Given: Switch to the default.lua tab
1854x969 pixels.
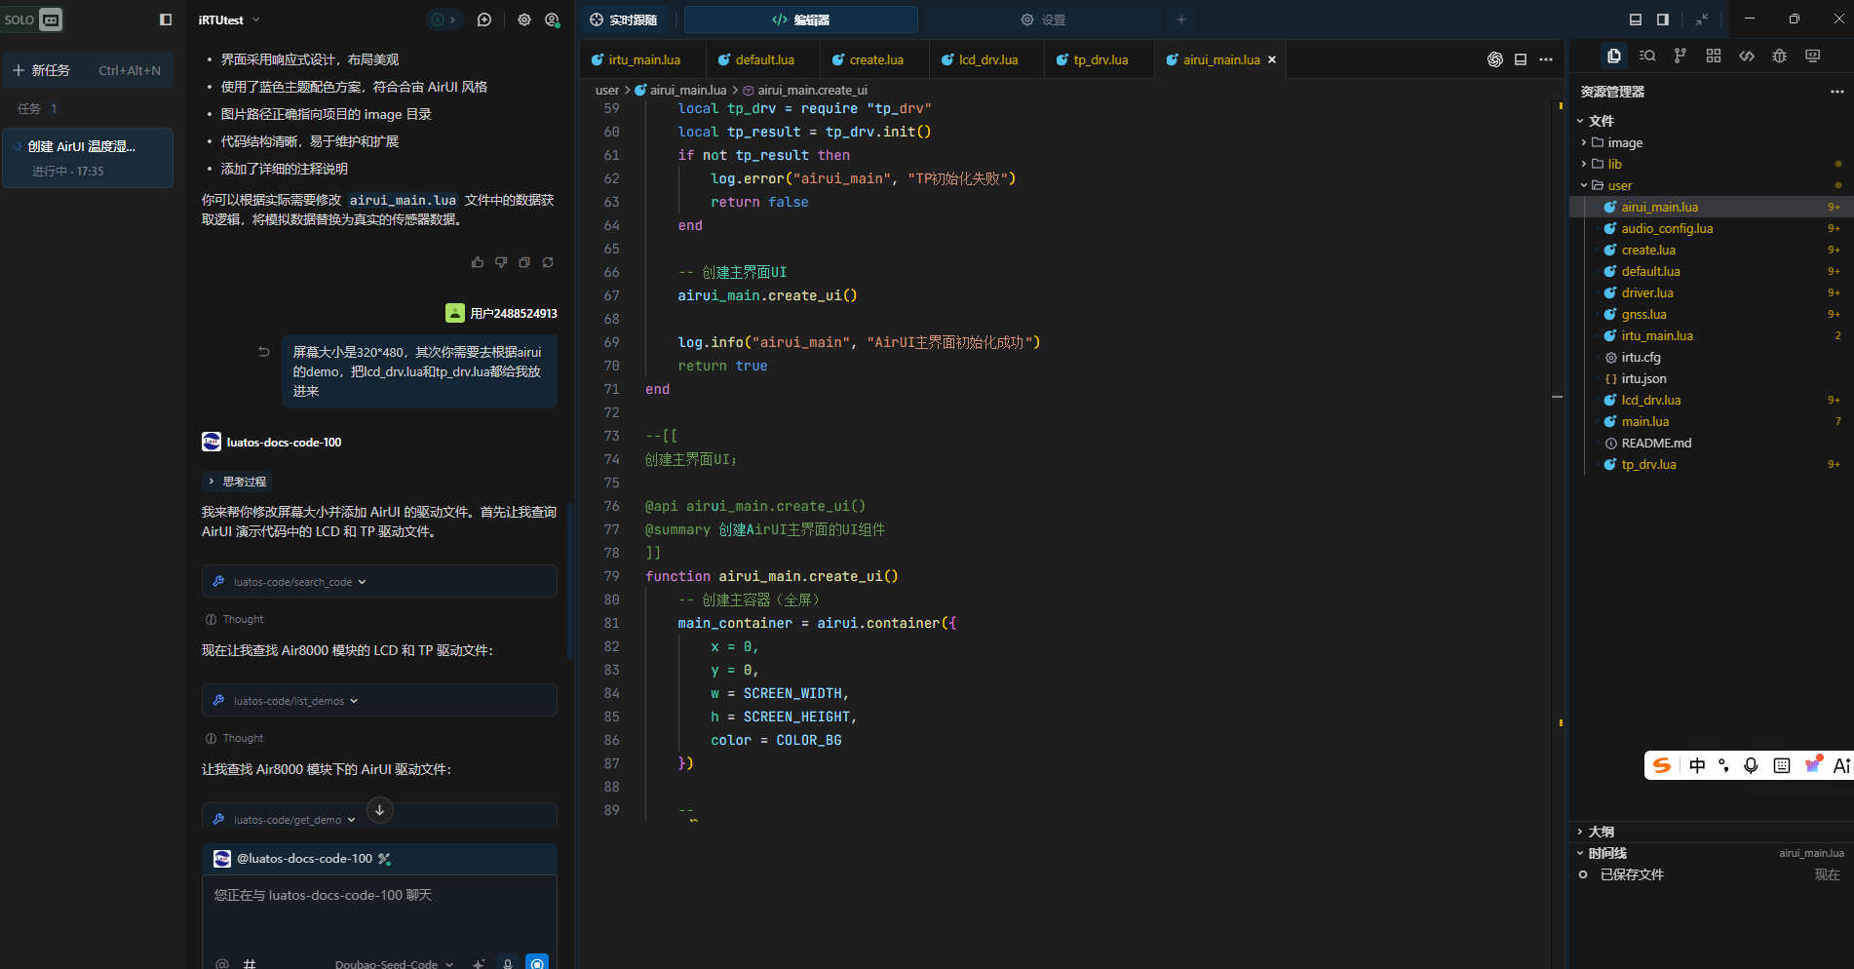Looking at the screenshot, I should coord(763,59).
